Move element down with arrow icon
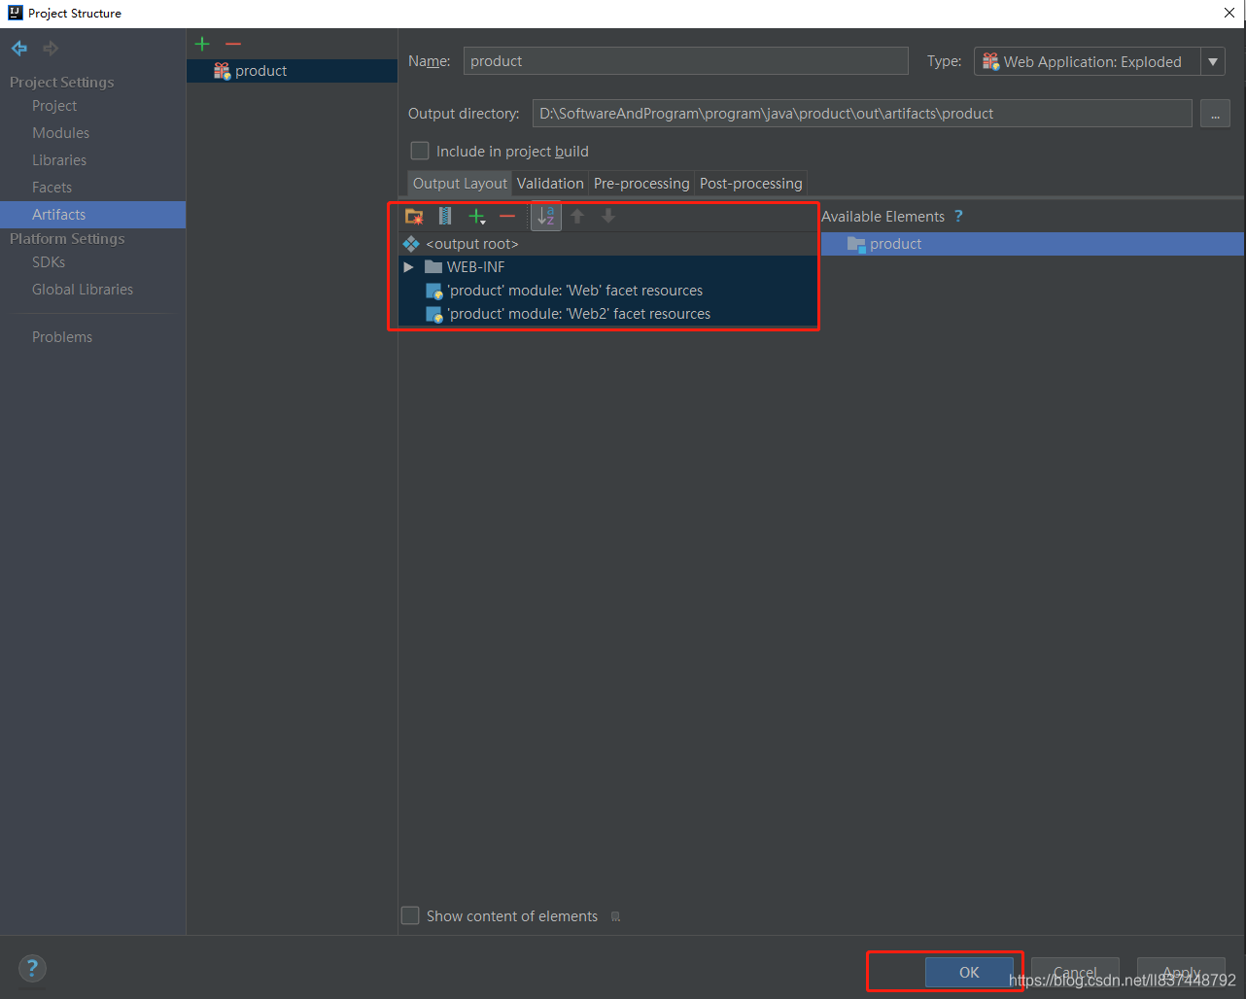The height and width of the screenshot is (999, 1246). (608, 216)
